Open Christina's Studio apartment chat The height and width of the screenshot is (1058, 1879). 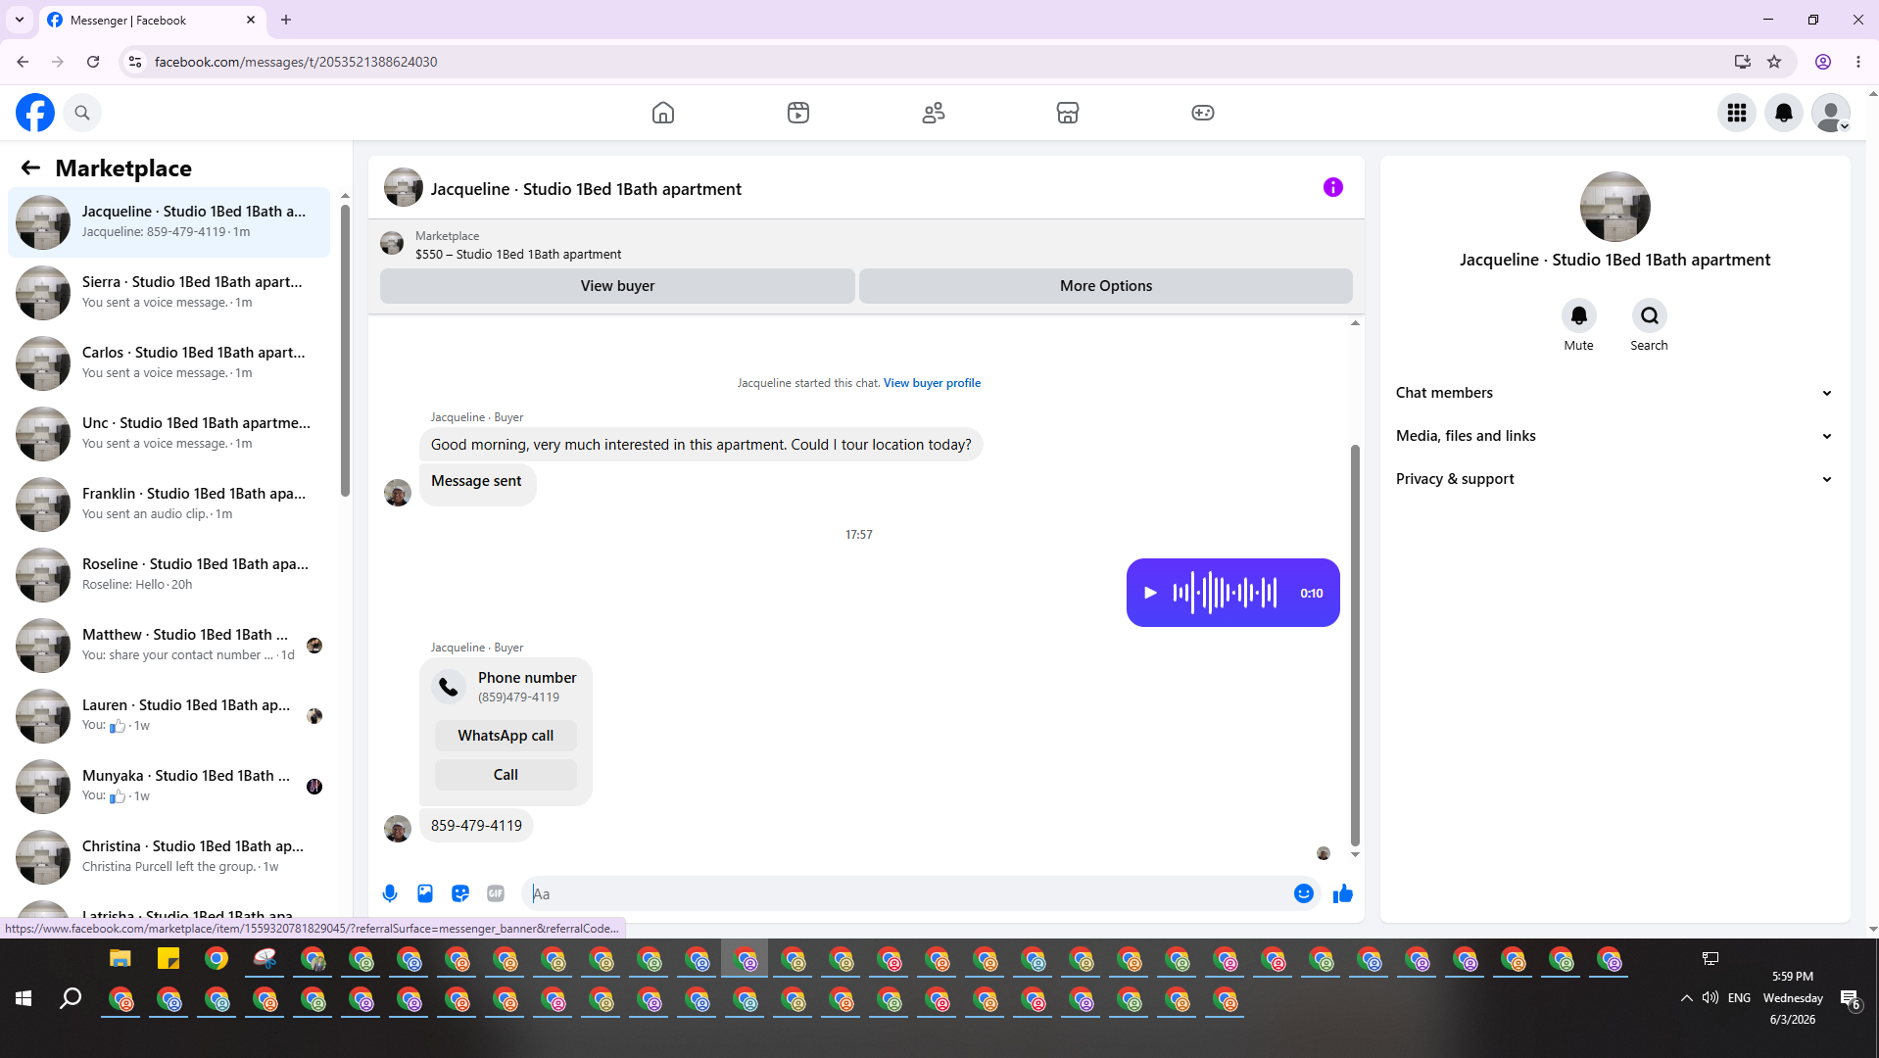click(x=169, y=856)
